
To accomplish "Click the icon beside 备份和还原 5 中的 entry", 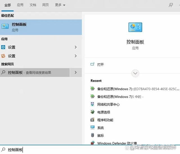I will [x=93, y=96].
